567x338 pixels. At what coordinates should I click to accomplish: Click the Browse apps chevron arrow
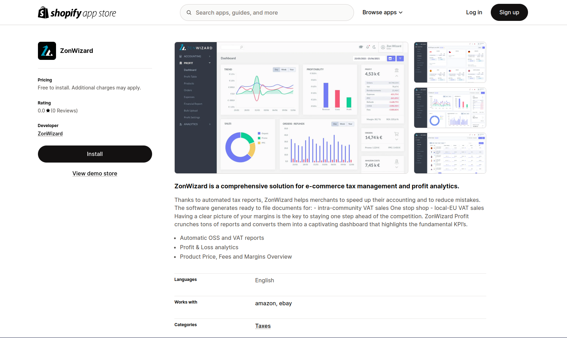(401, 13)
